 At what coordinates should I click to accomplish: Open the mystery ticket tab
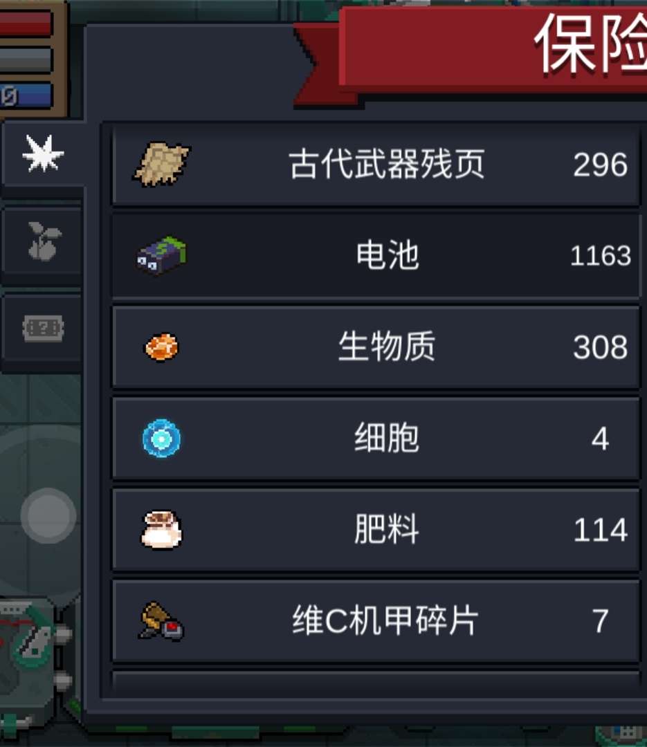click(x=43, y=328)
